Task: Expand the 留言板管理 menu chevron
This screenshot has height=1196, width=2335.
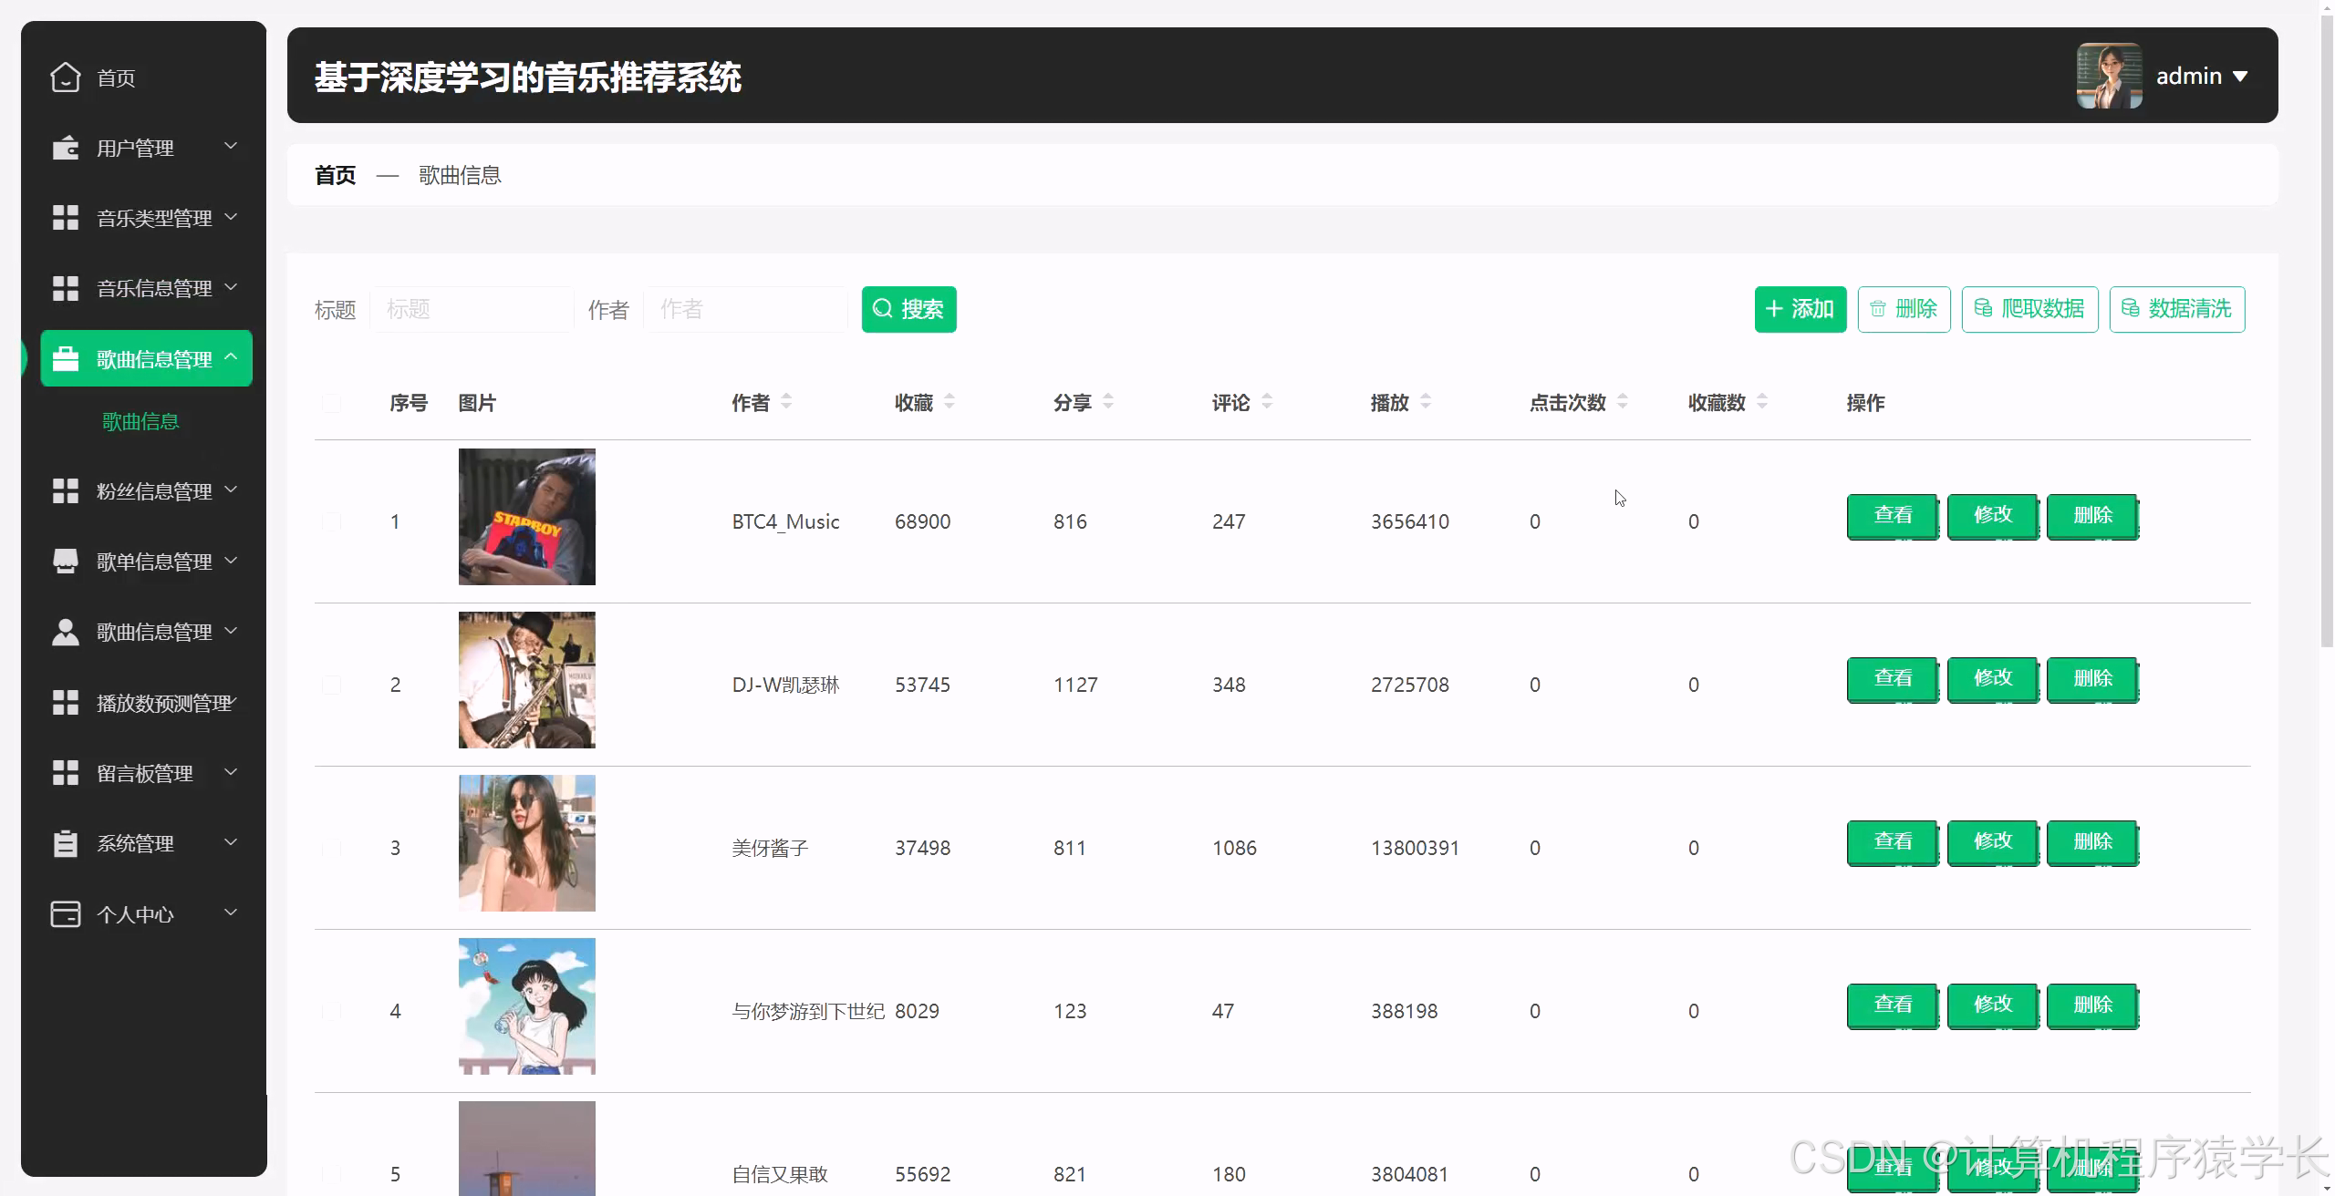Action: pos(231,772)
